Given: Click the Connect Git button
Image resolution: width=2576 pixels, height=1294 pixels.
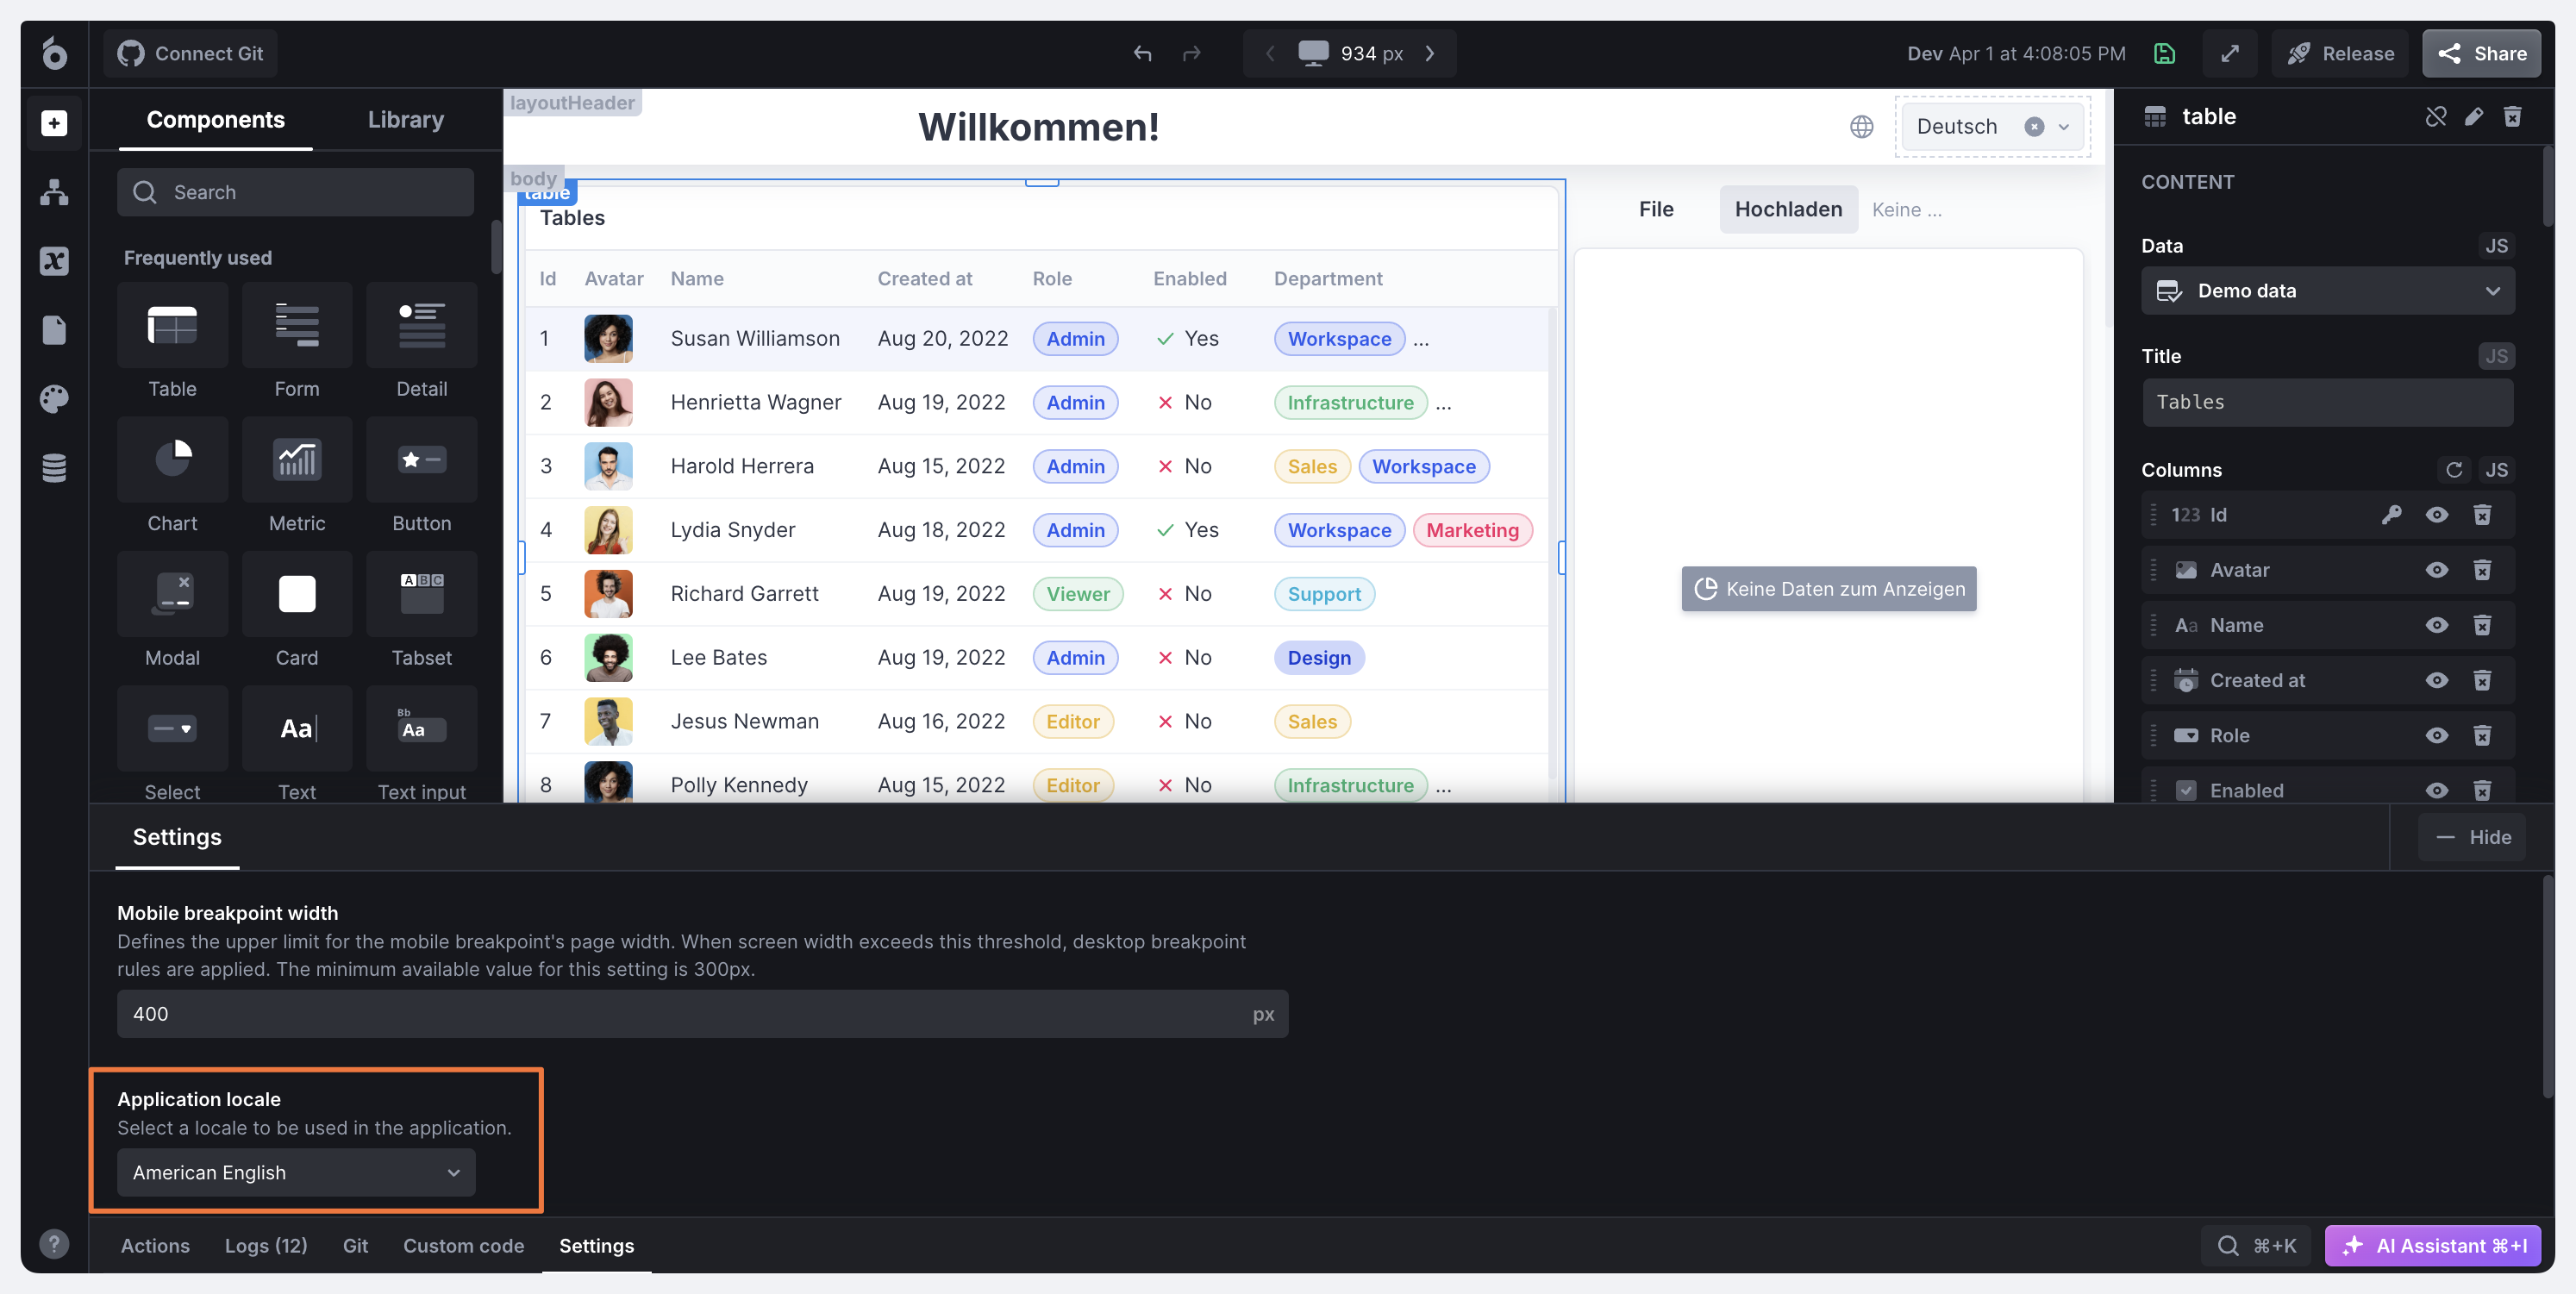Looking at the screenshot, I should (190, 53).
